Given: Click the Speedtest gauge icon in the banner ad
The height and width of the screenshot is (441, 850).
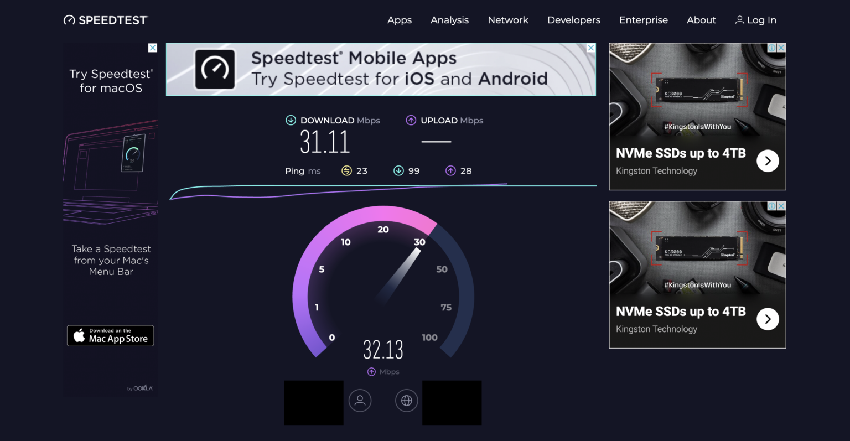Looking at the screenshot, I should point(215,69).
